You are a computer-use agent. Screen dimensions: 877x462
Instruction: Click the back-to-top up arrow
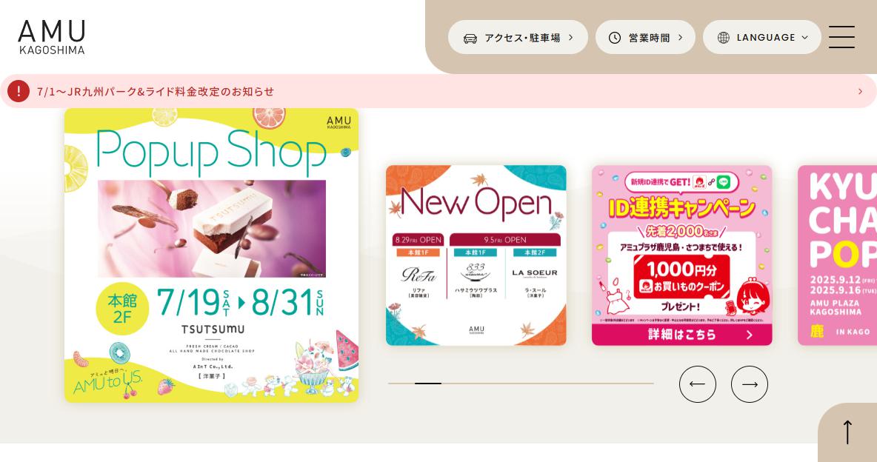point(847,432)
